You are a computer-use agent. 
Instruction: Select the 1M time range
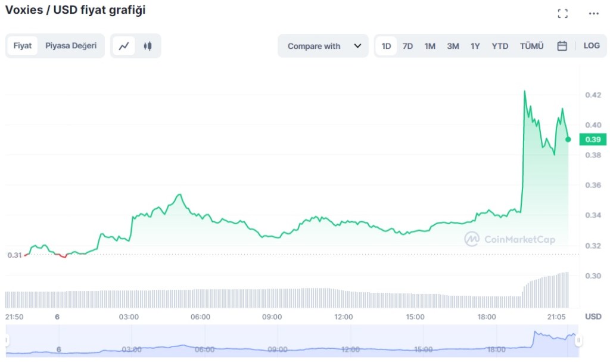[430, 46]
